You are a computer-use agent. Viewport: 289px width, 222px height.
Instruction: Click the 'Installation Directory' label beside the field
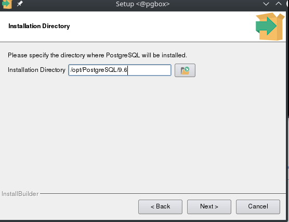pos(36,70)
